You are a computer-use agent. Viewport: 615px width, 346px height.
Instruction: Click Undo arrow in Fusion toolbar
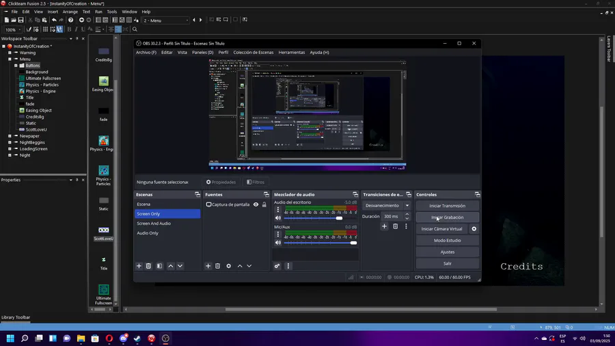coord(54,20)
